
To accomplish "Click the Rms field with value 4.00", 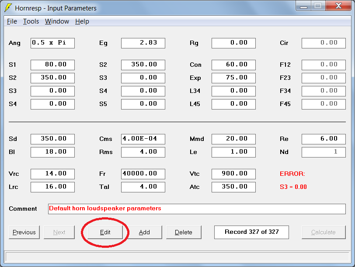I will (x=143, y=152).
